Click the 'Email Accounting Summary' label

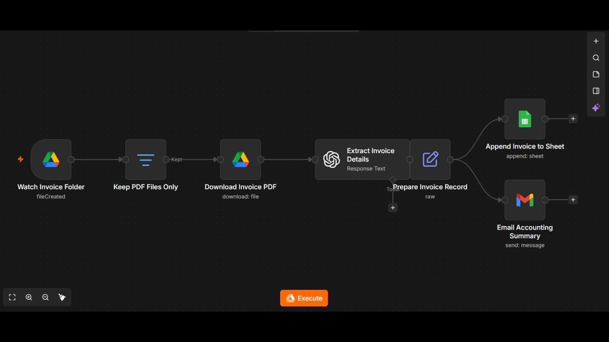tap(525, 232)
